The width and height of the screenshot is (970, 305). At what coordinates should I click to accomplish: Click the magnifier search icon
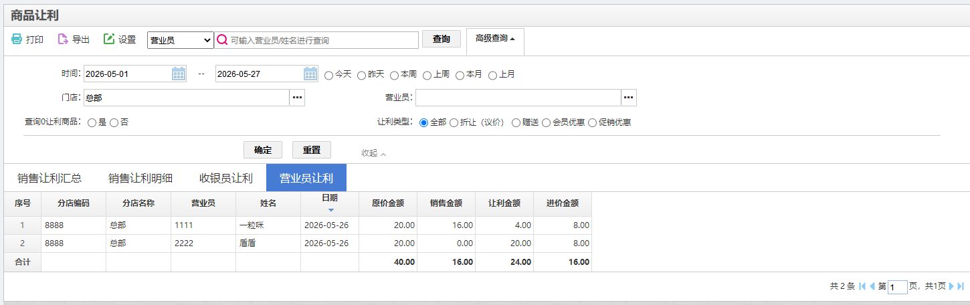[223, 40]
